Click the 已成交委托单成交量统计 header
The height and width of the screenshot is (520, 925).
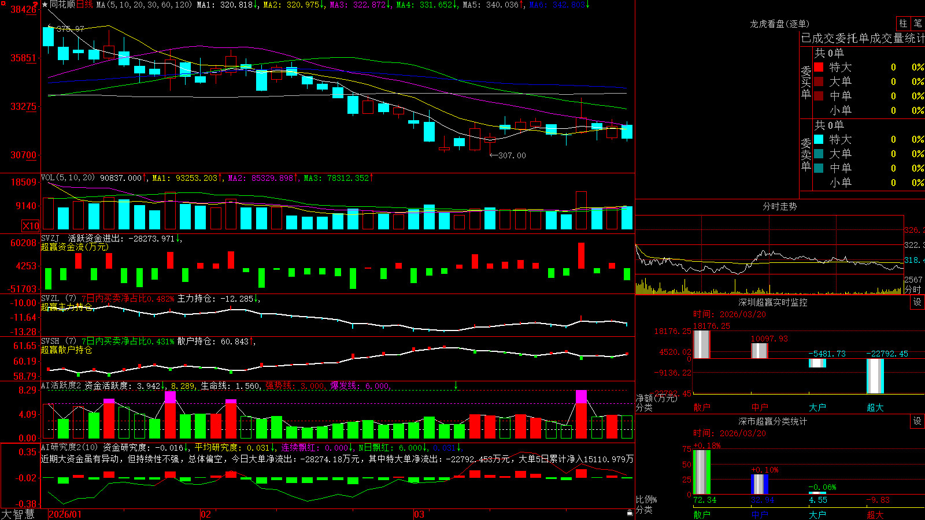pyautogui.click(x=863, y=38)
